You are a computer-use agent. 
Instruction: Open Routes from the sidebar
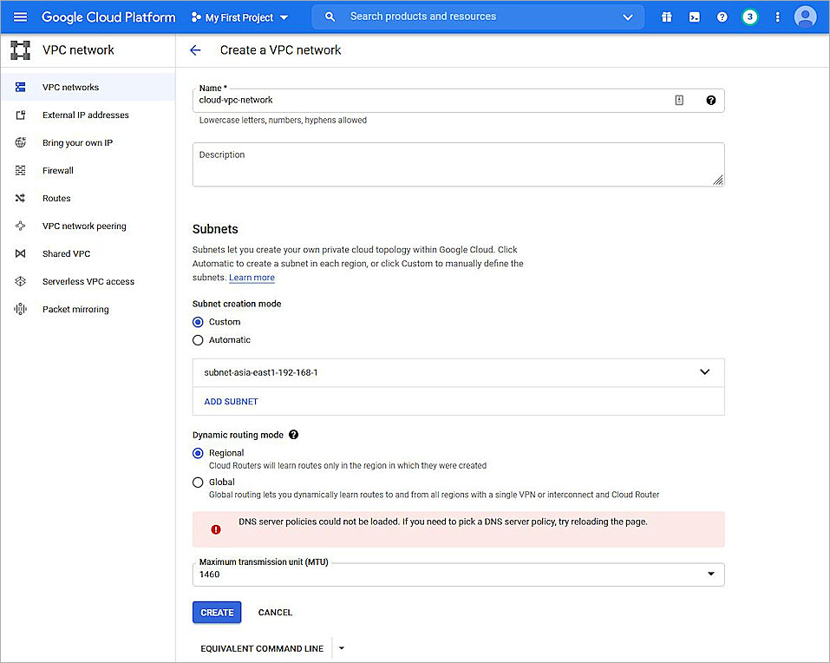[56, 198]
